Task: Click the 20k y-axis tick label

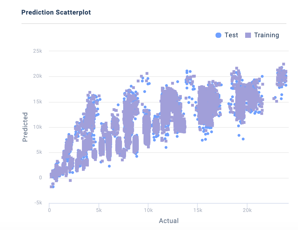Action: [38, 76]
